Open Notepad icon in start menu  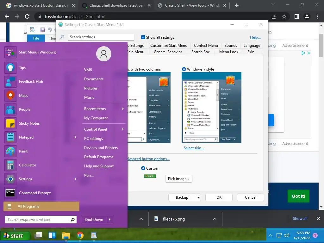pyautogui.click(x=10, y=137)
